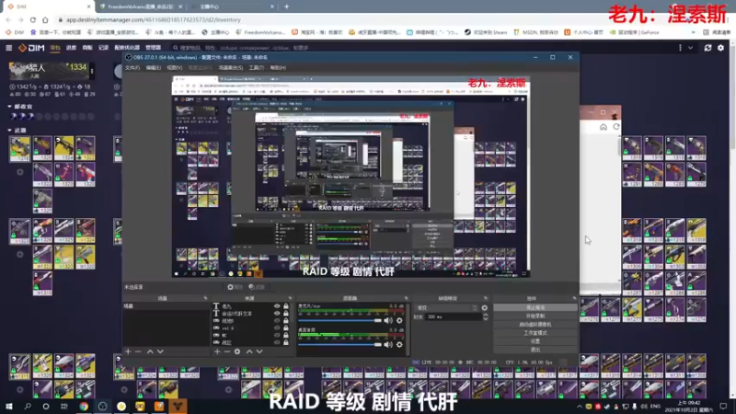Open Task View on taskbar
Screen dimensions: 736x414
pyautogui.click(x=64, y=406)
